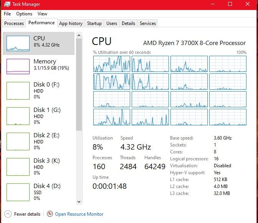Select the CPU entry in sidebar
The image size is (258, 223).
[39, 43]
